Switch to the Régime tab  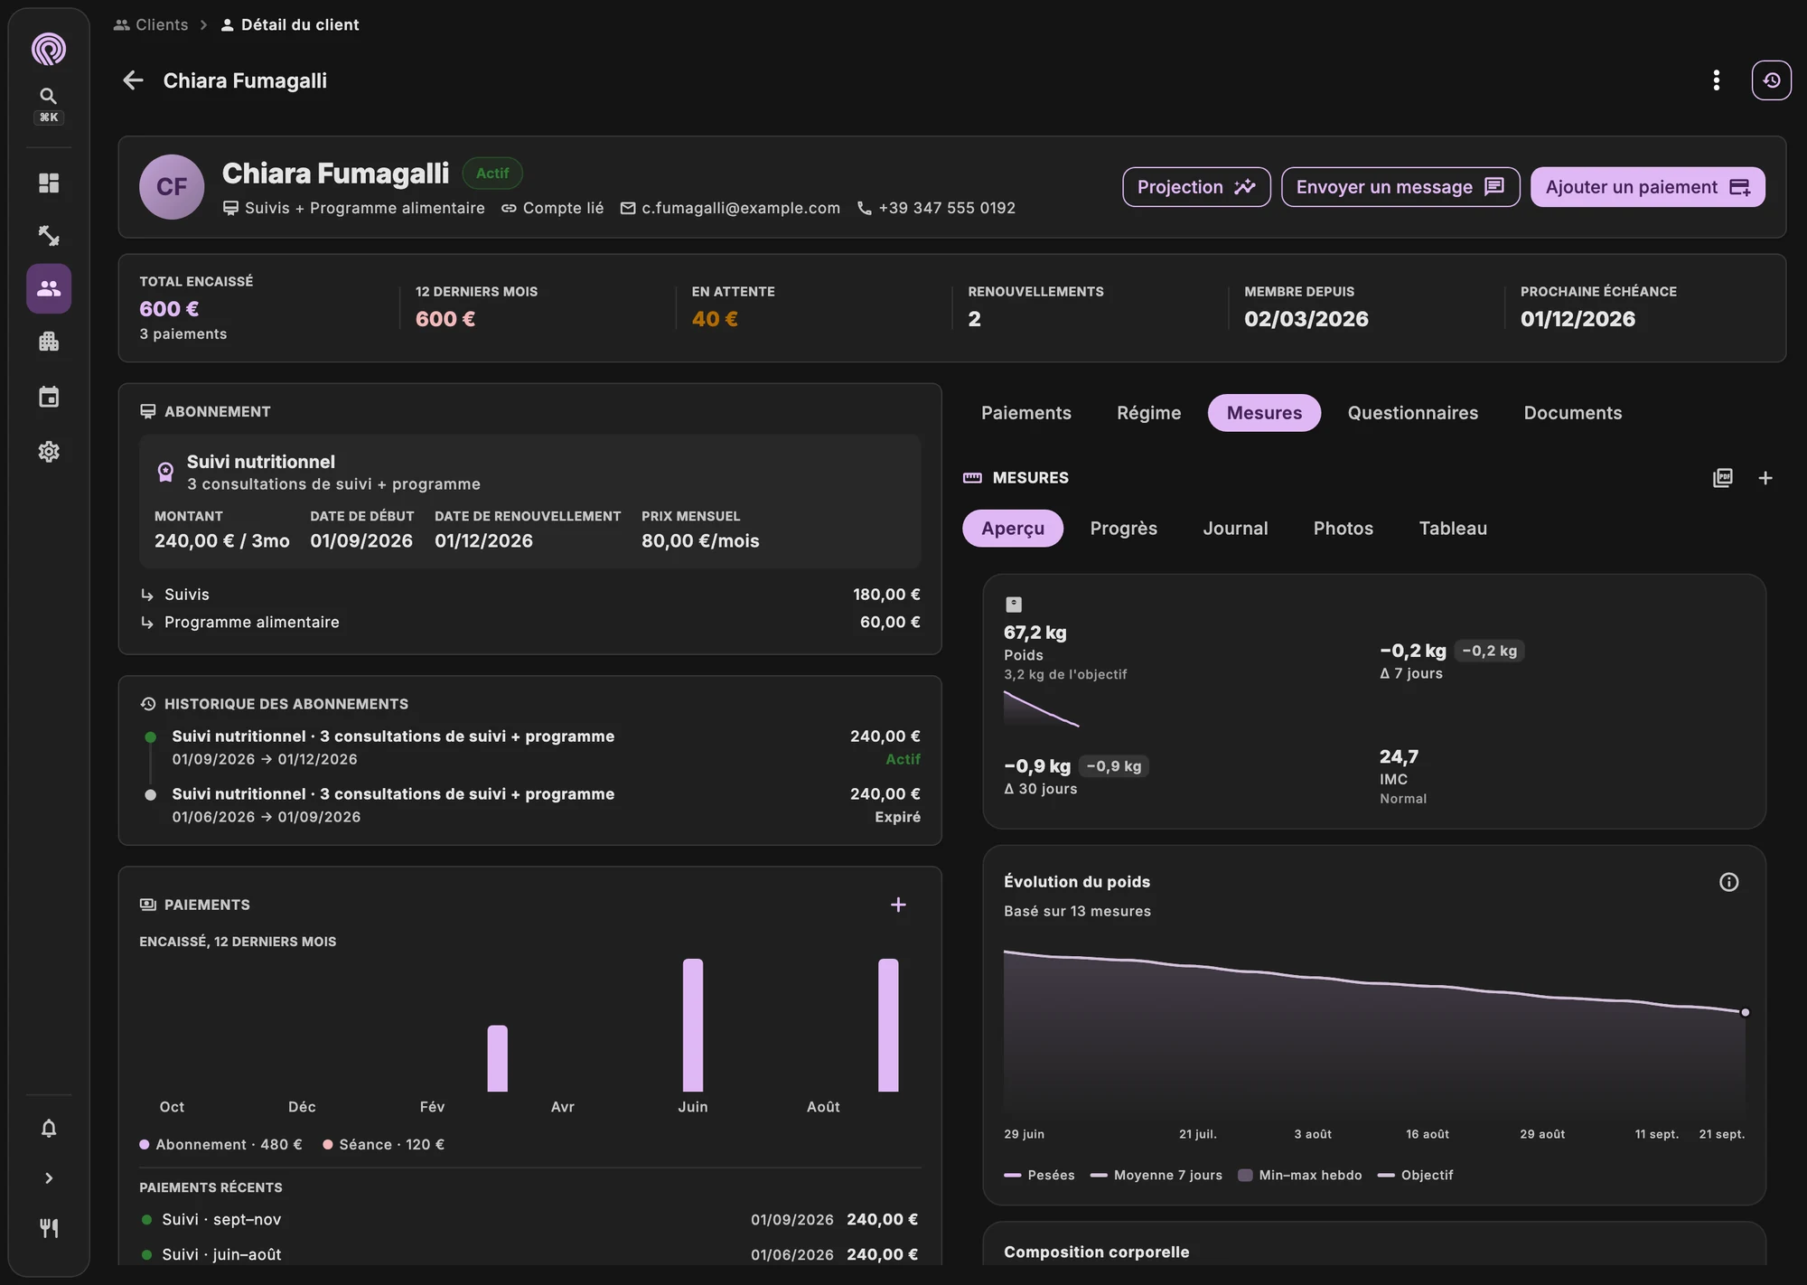(x=1149, y=413)
